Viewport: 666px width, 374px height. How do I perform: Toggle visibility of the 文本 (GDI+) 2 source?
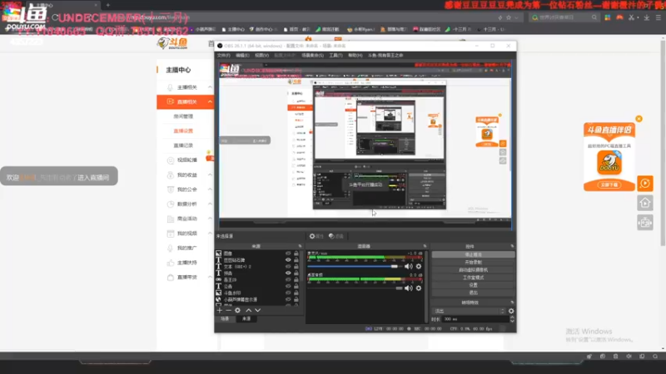click(288, 267)
